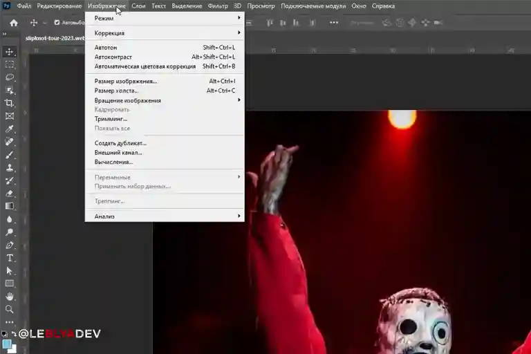Choose the Horizontal Type tool
This screenshot has height=354, width=531.
tap(10, 258)
